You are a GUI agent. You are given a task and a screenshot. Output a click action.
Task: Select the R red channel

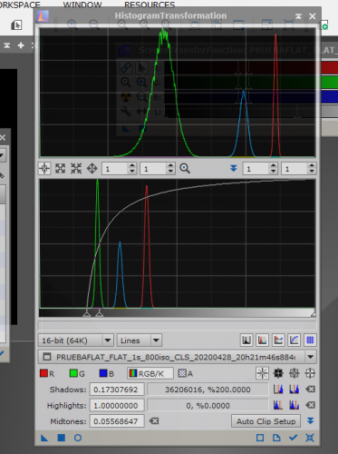click(47, 373)
